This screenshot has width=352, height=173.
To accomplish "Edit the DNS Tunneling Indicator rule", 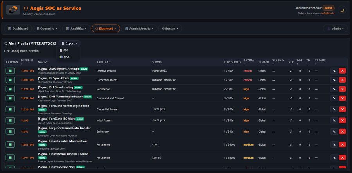I will (x=334, y=99).
